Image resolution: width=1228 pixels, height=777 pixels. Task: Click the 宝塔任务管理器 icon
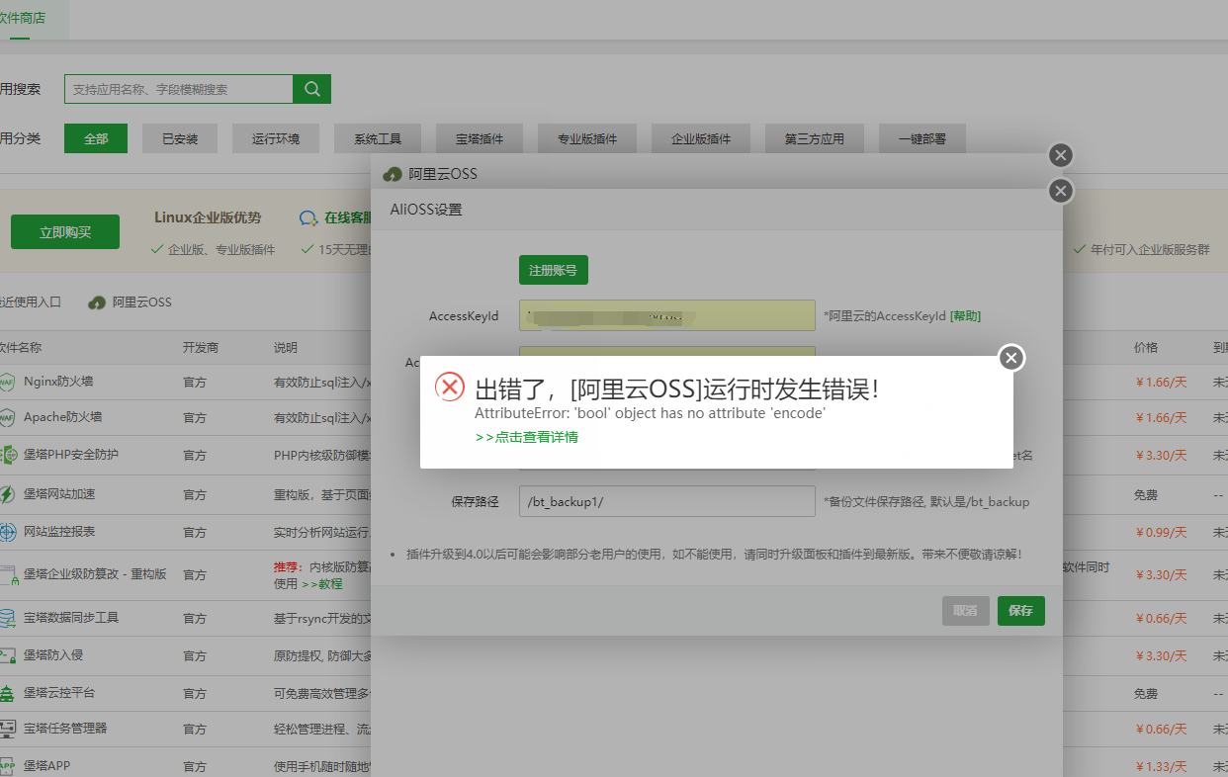pos(7,729)
